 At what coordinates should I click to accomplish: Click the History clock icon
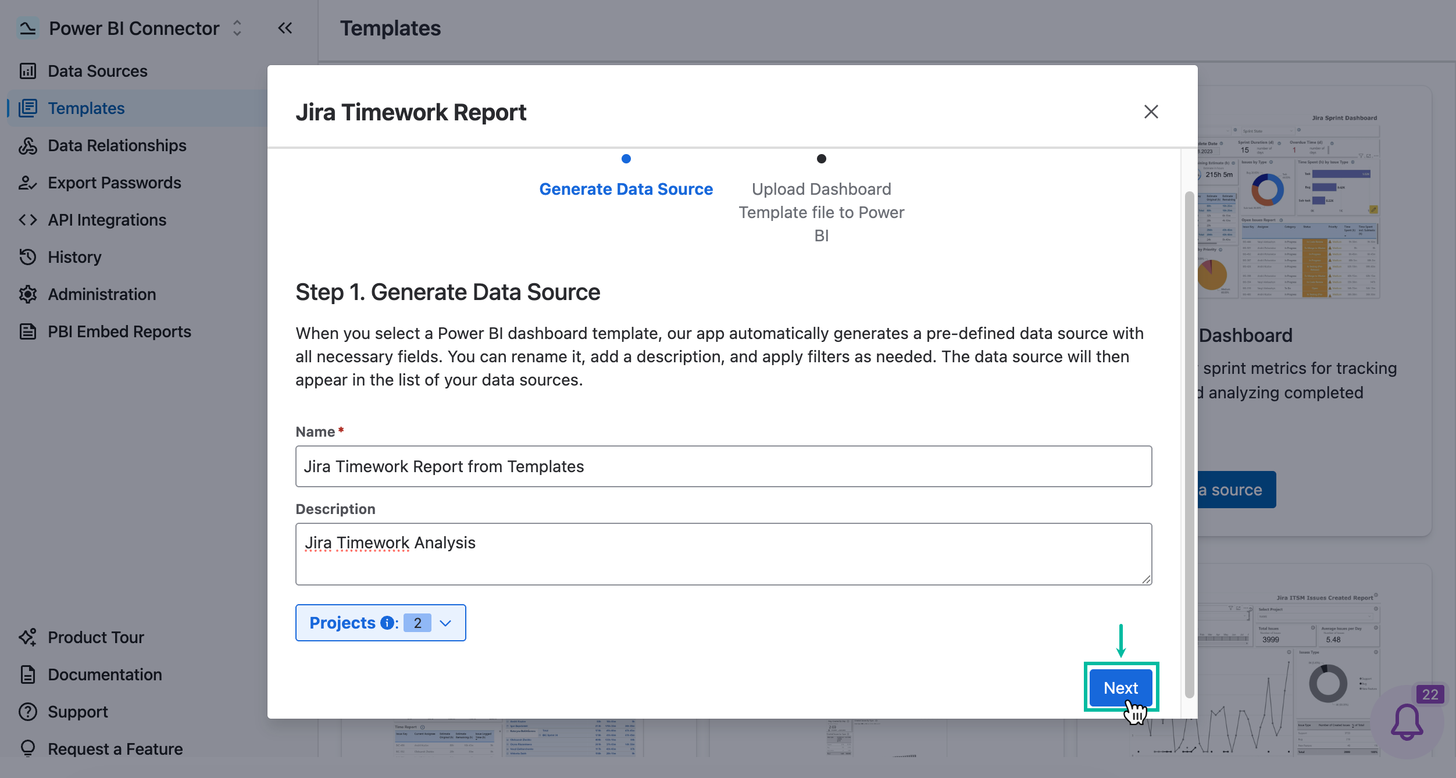(28, 257)
